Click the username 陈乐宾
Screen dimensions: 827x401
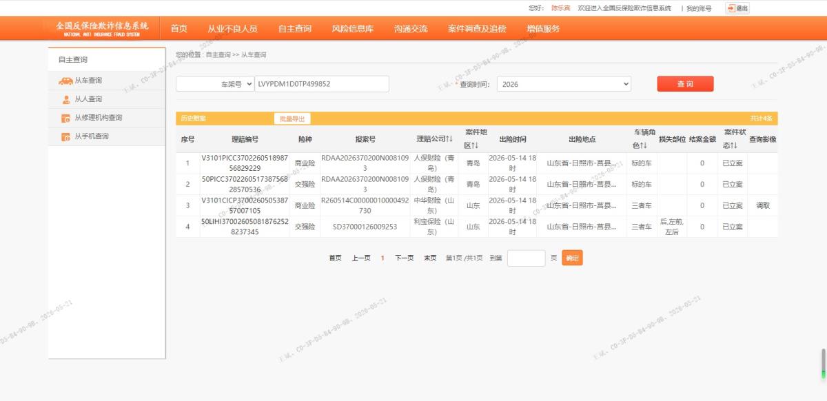point(560,8)
